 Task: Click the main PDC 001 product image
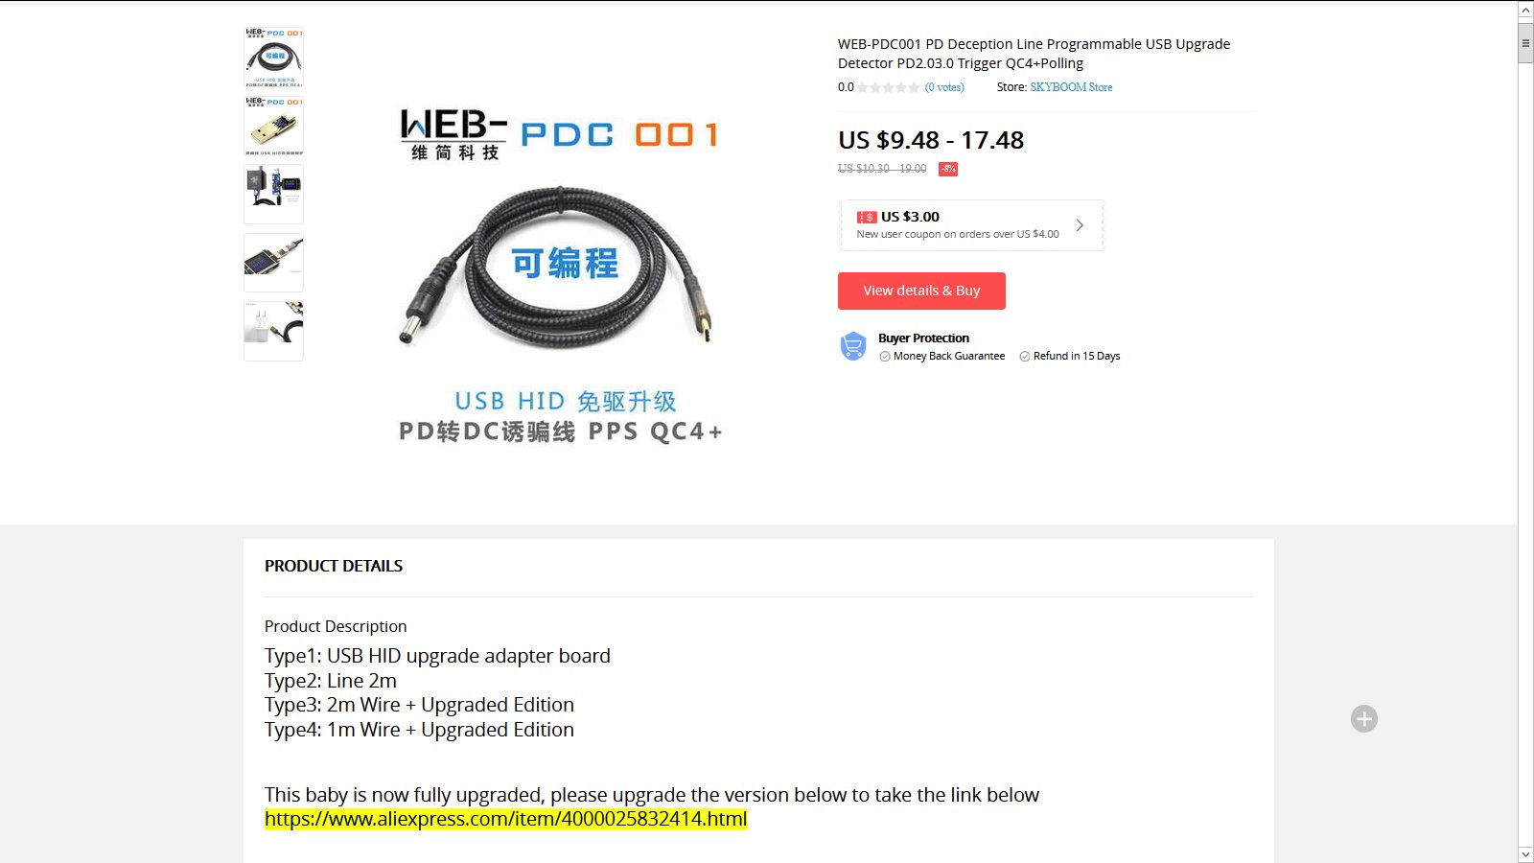[x=561, y=275]
